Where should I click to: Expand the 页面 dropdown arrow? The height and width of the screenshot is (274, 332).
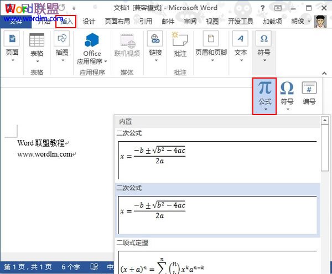(13, 60)
